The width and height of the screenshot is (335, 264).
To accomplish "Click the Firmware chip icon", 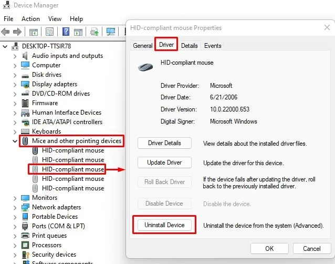I will [25, 103].
